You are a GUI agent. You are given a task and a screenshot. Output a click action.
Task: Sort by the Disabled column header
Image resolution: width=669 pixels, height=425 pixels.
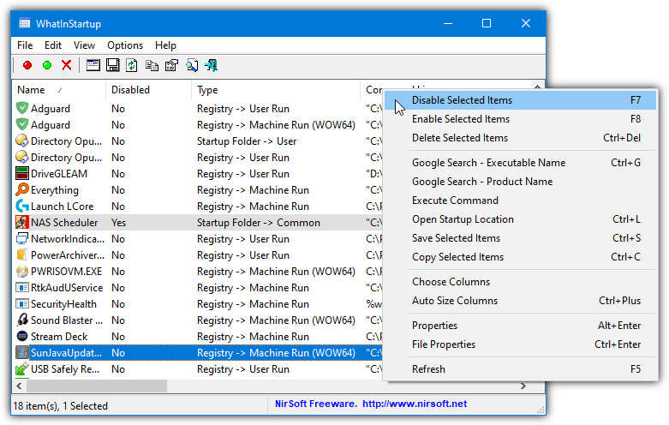pyautogui.click(x=148, y=90)
